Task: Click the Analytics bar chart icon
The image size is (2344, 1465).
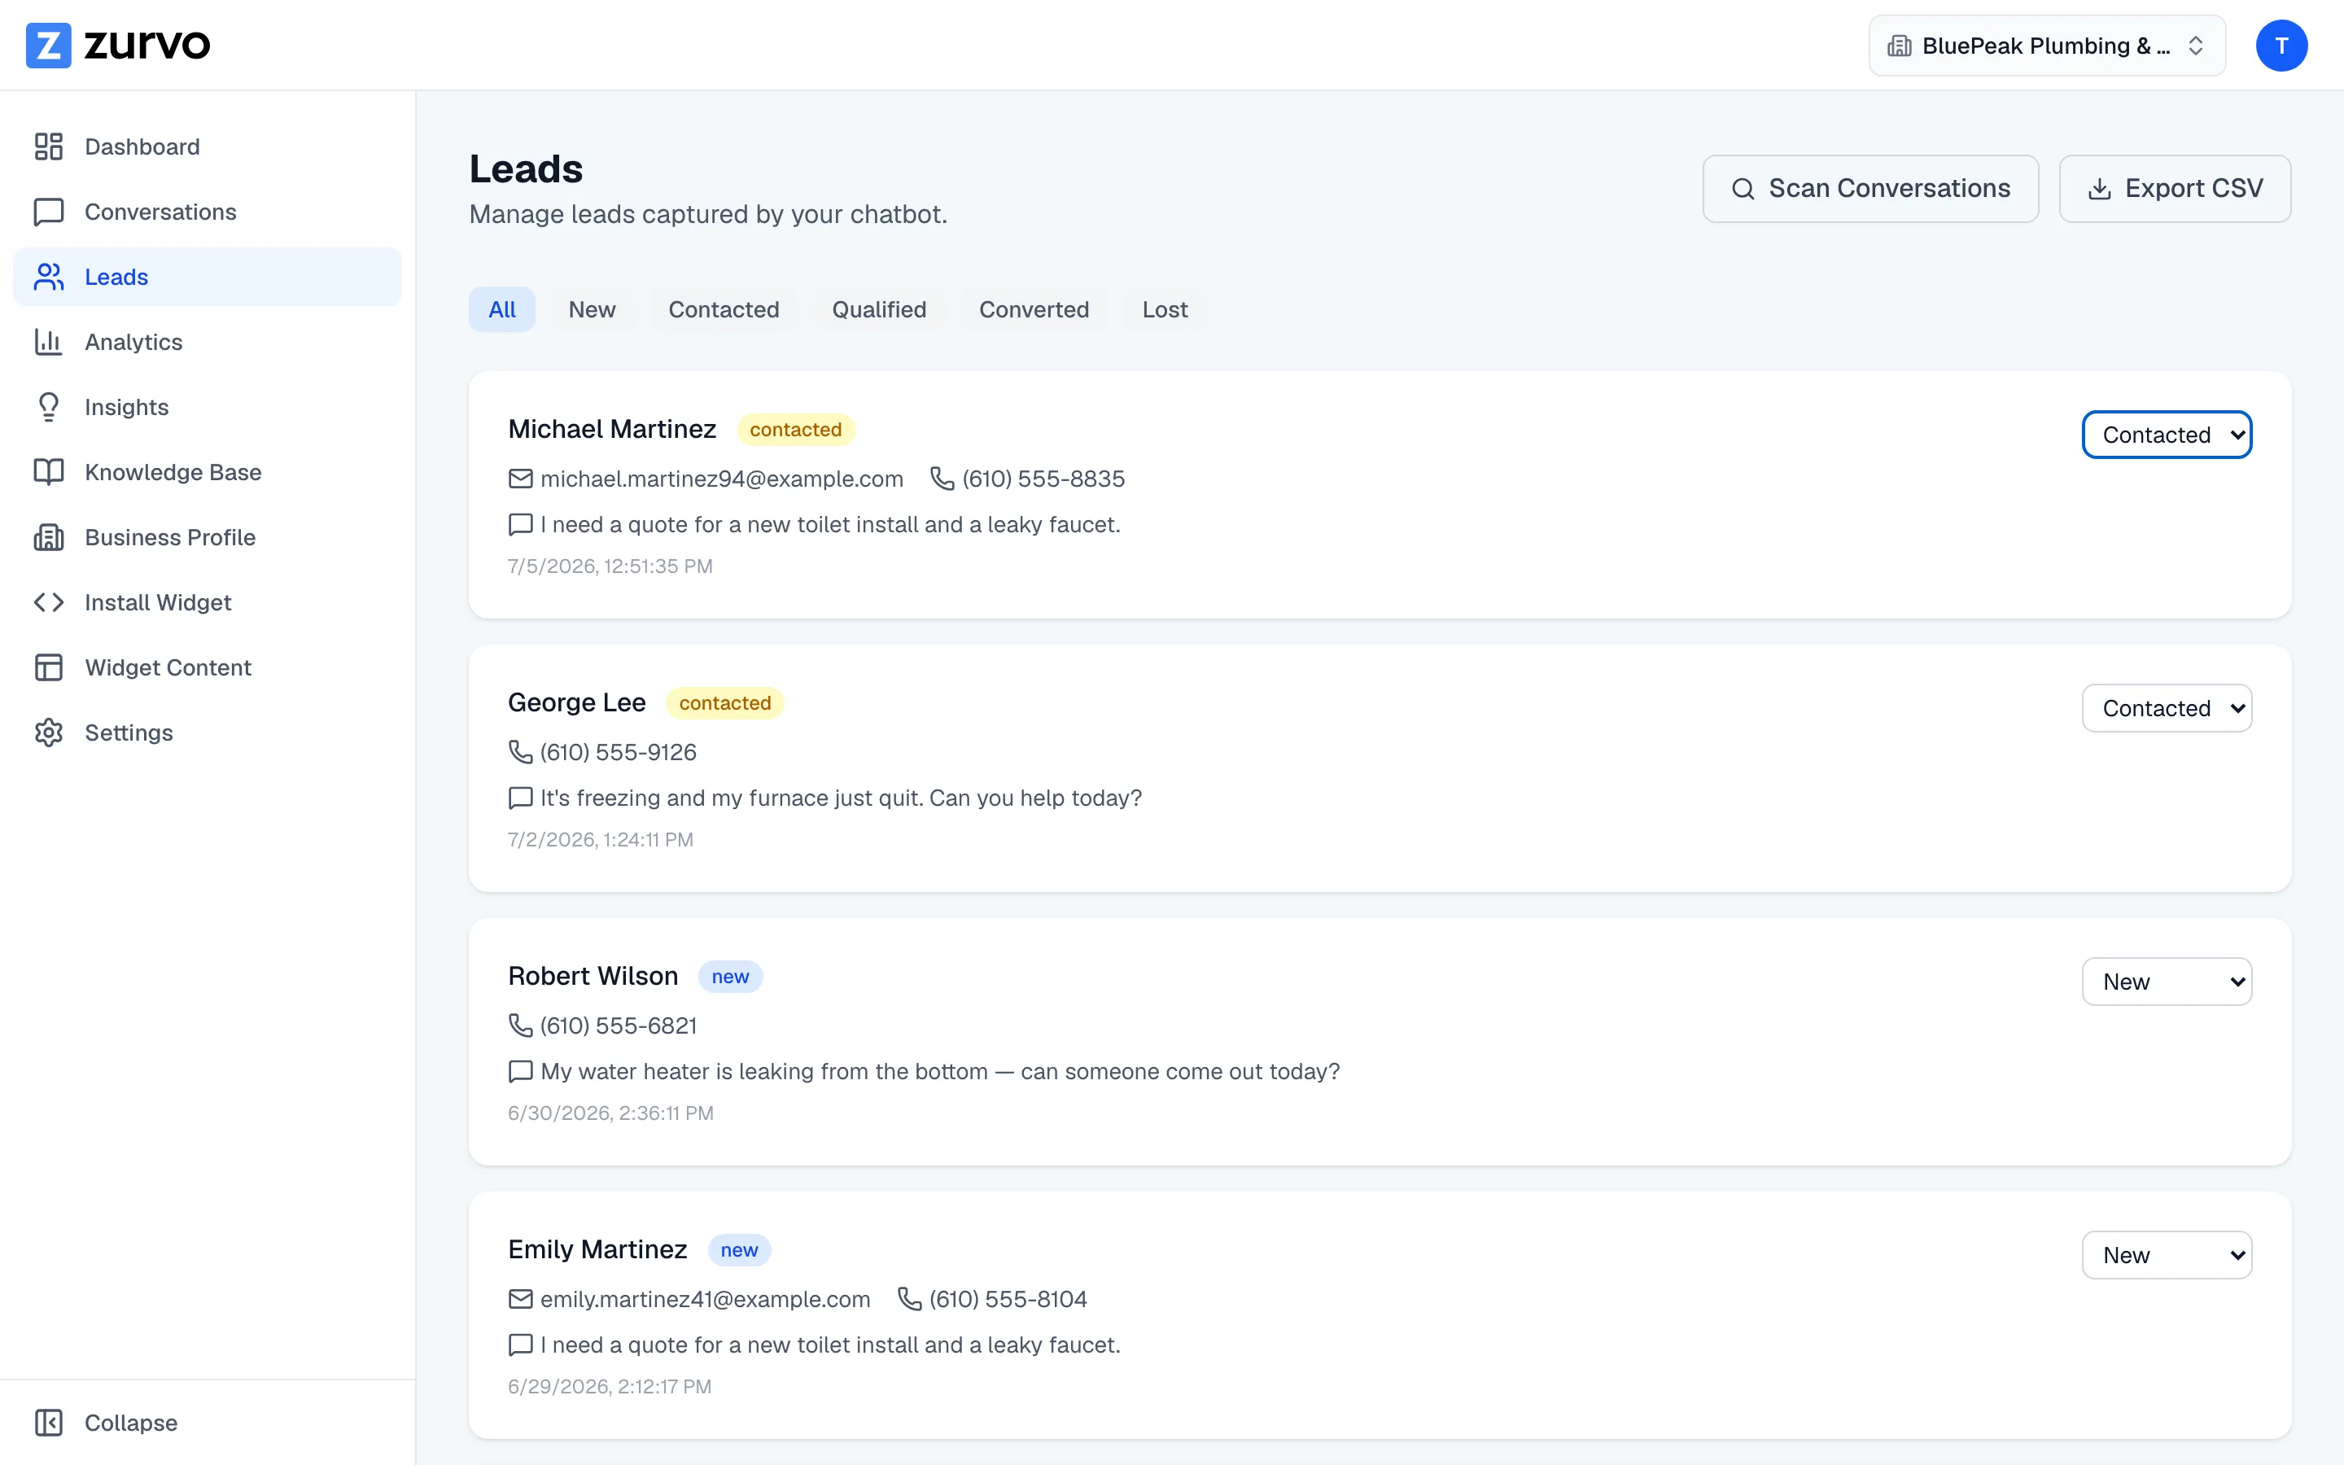Action: (x=49, y=341)
